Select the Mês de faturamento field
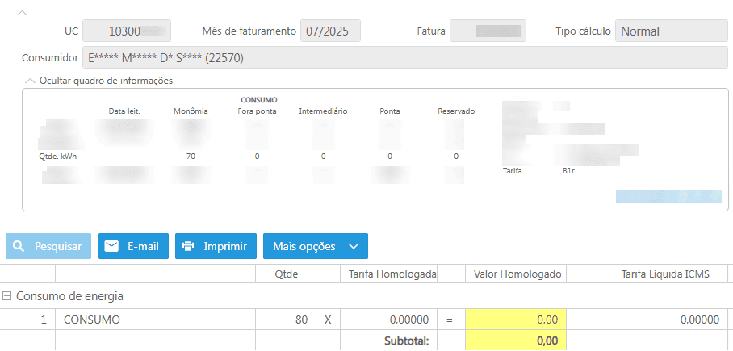This screenshot has width=733, height=351. (330, 31)
